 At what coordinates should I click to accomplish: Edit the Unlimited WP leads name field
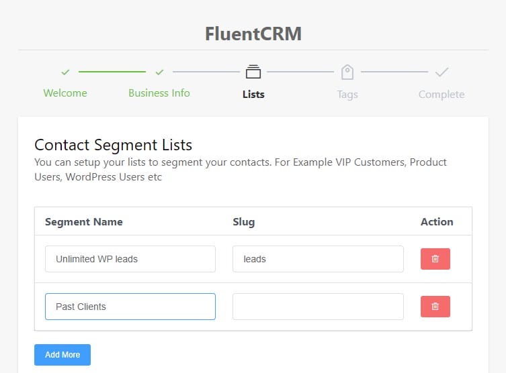pyautogui.click(x=130, y=259)
